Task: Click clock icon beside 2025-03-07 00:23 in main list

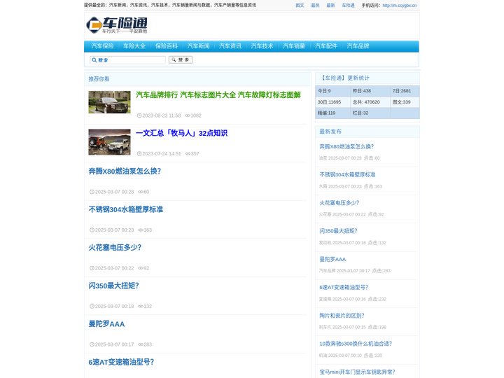Action: pyautogui.click(x=92, y=230)
